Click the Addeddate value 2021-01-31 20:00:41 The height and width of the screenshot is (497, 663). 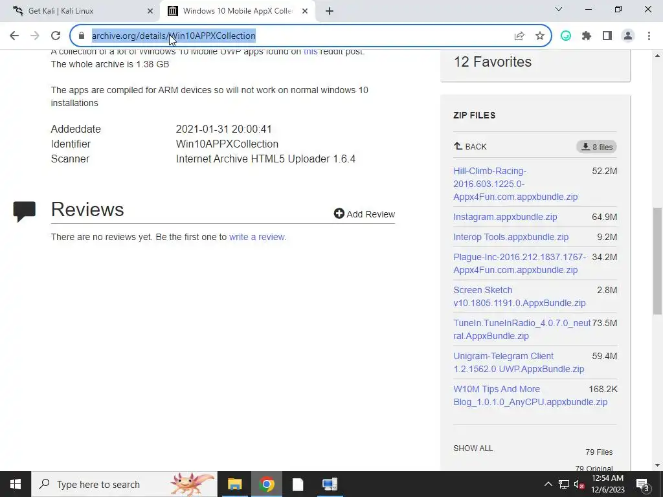223,129
